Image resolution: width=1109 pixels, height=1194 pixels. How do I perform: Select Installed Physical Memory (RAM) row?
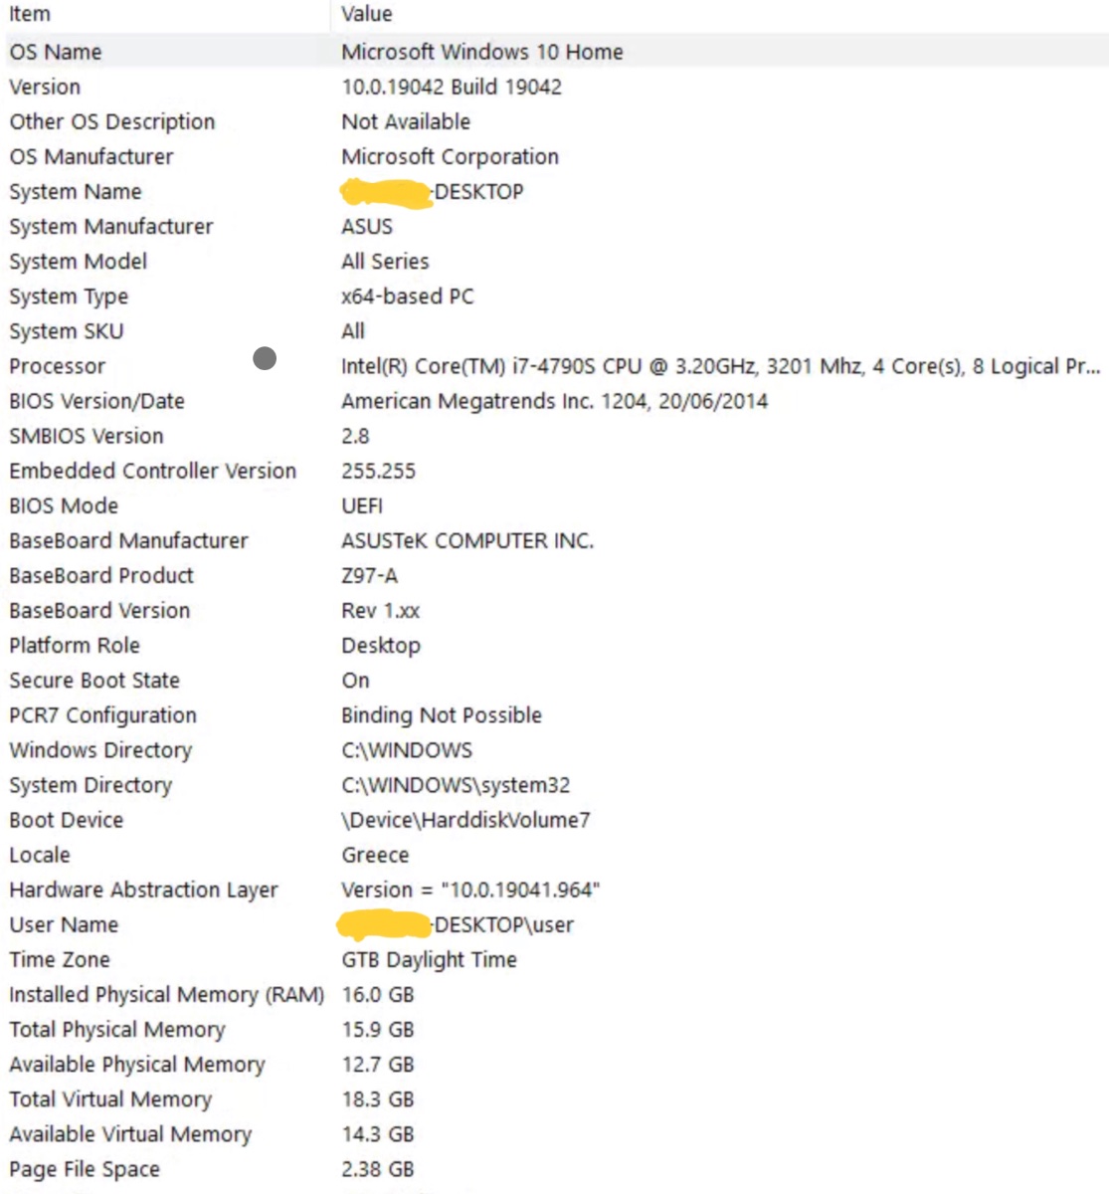coord(167,995)
